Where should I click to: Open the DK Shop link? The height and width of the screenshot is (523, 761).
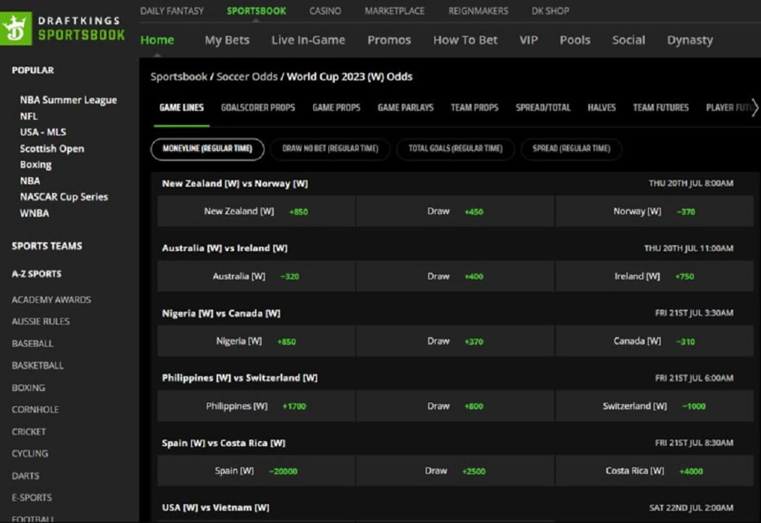[x=550, y=11]
